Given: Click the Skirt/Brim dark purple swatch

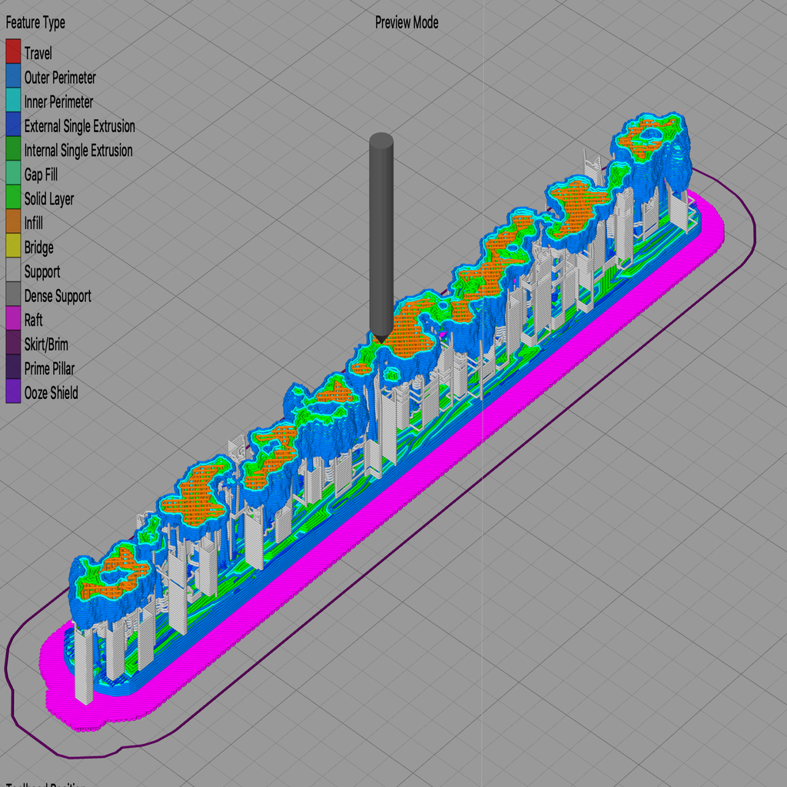Looking at the screenshot, I should pyautogui.click(x=13, y=342).
